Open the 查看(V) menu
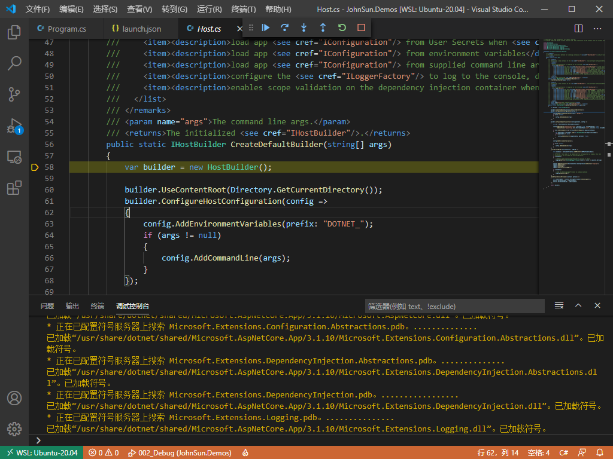Viewport: 613px width, 459px height. click(x=139, y=9)
